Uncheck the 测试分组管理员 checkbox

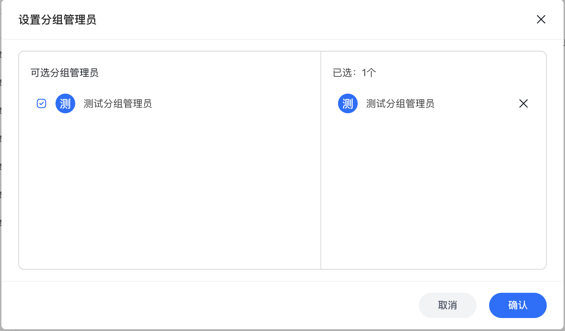41,103
